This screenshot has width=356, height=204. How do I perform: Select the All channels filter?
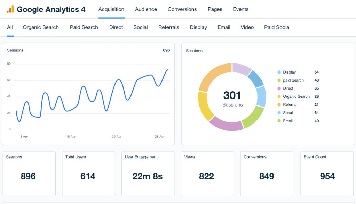click(10, 27)
